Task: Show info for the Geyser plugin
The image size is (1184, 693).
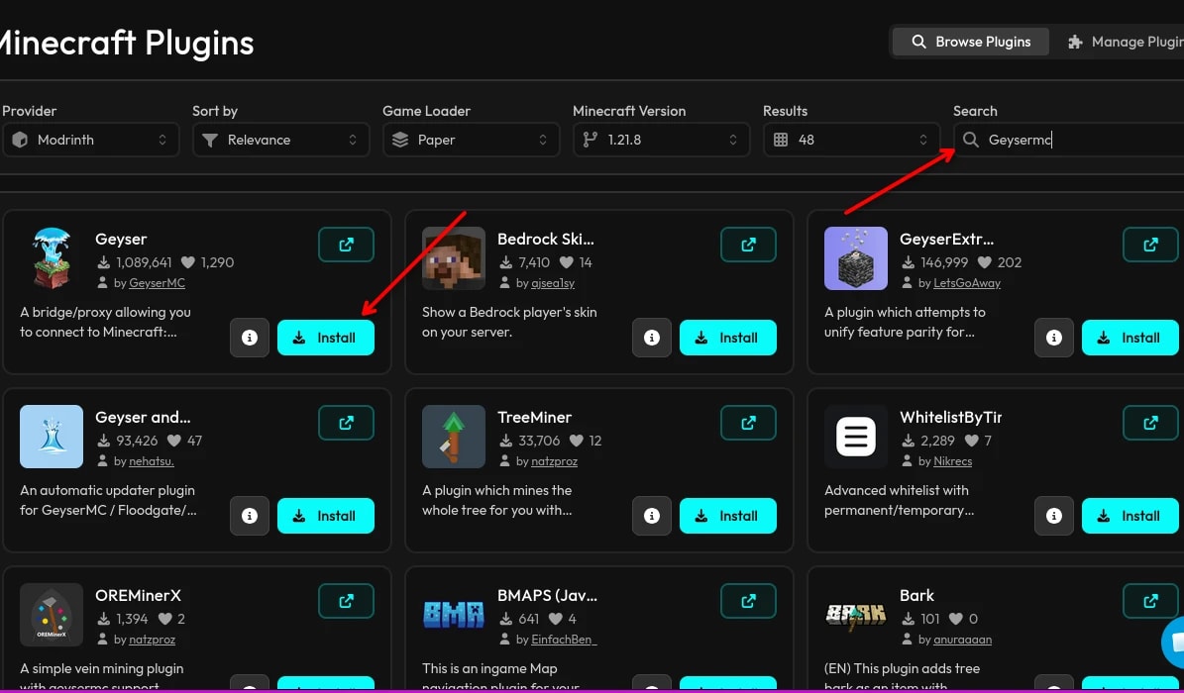Action: pyautogui.click(x=249, y=338)
